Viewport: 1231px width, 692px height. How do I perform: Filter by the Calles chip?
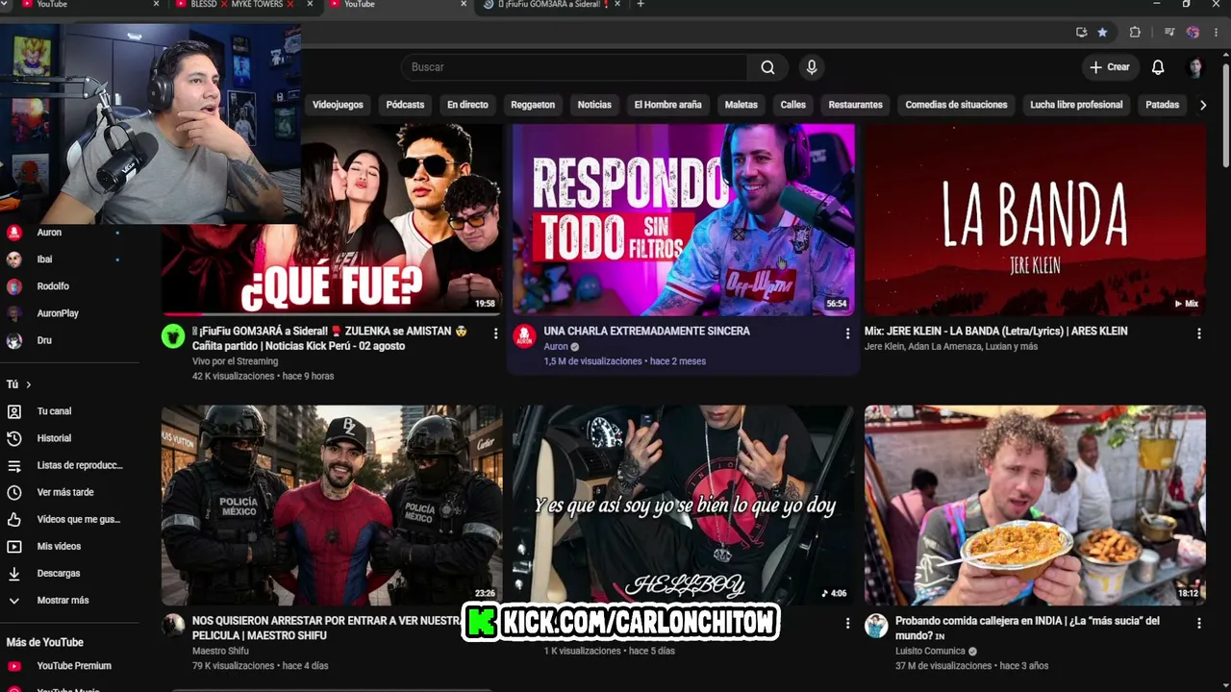[793, 105]
